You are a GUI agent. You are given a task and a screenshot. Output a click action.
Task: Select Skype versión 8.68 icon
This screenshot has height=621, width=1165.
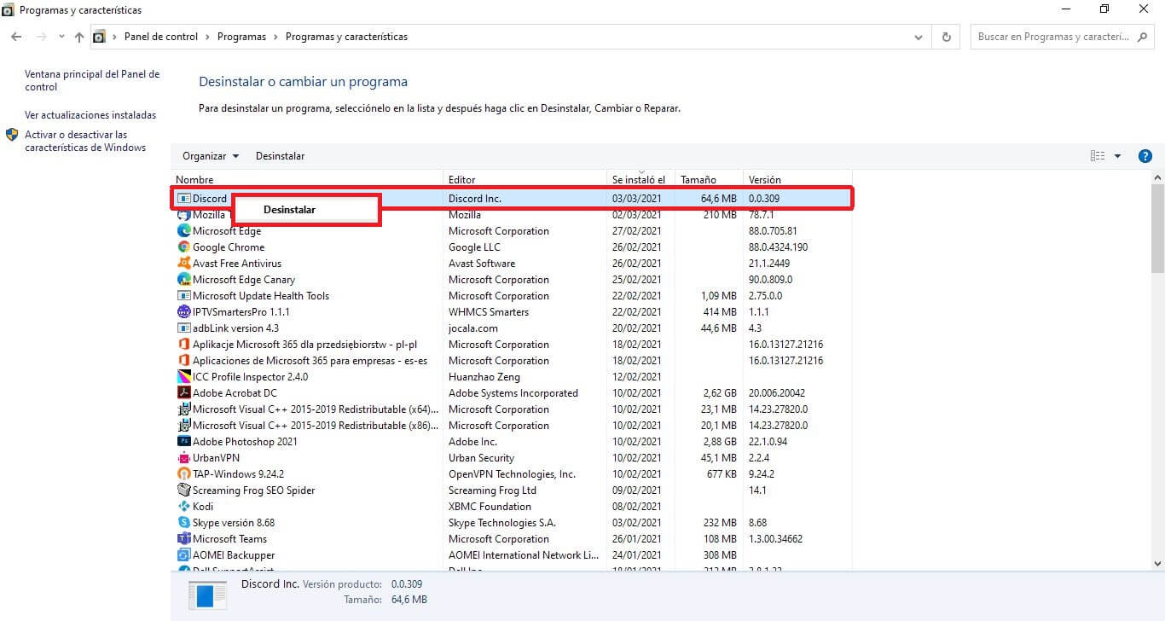point(184,523)
